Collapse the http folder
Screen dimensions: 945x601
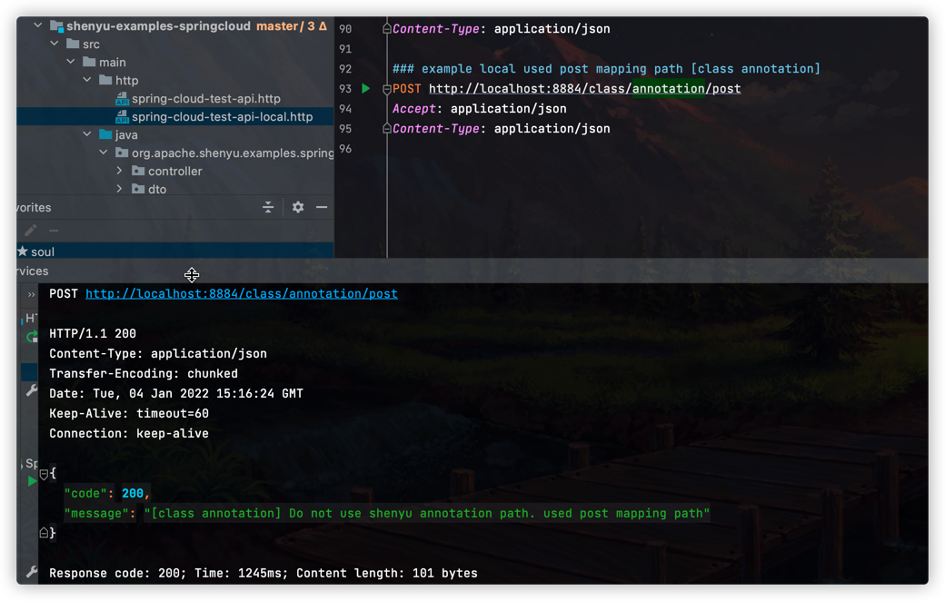87,80
